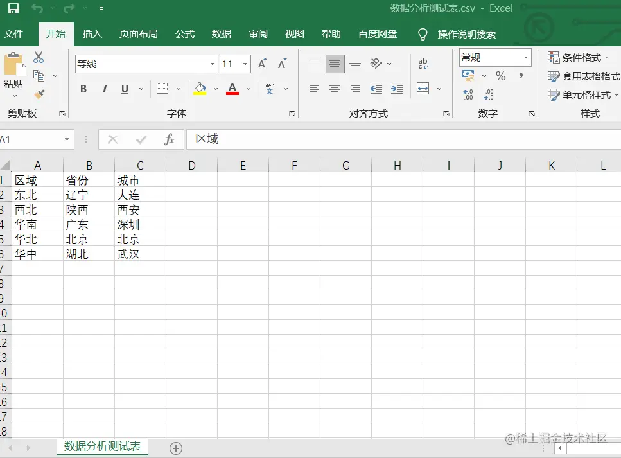Viewport: 621px width, 458px height.
Task: Switch to the 百度网盘 tab
Action: 378,34
